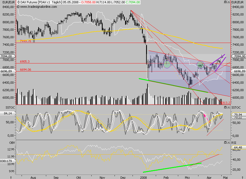The height and width of the screenshot is (179, 246).
Task: Click the 11 M label on OBV axis
Action: 10,157
